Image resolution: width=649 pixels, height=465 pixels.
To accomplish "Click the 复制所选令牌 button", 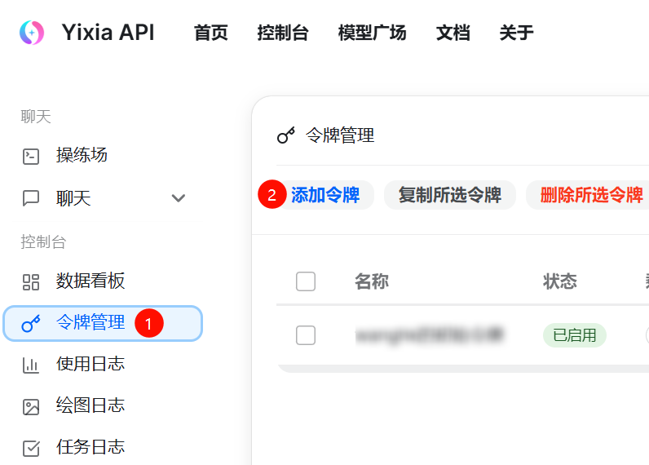I will click(449, 195).
